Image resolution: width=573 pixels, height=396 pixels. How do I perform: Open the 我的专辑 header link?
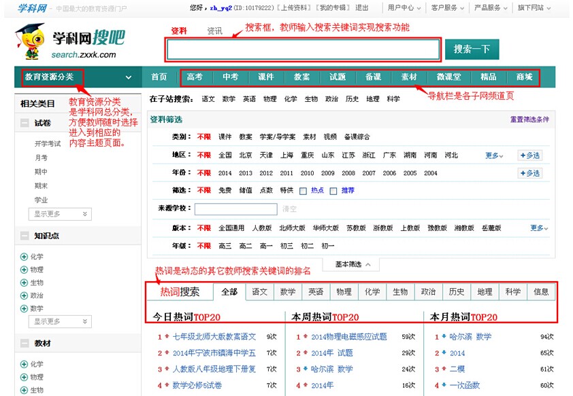[333, 7]
